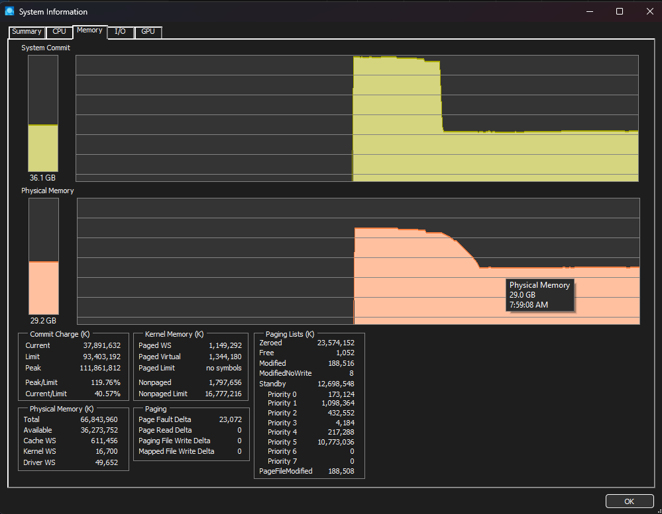Click the Current/Limit 40.57% value

point(107,394)
